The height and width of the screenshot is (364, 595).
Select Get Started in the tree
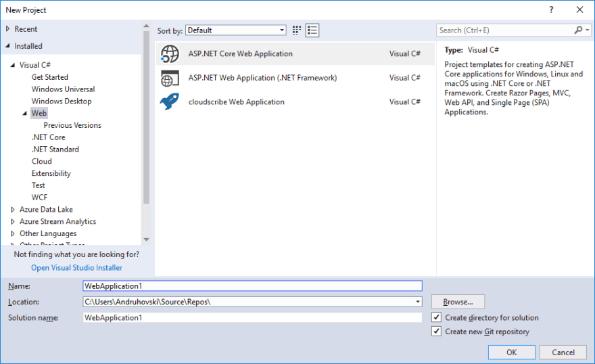point(50,77)
